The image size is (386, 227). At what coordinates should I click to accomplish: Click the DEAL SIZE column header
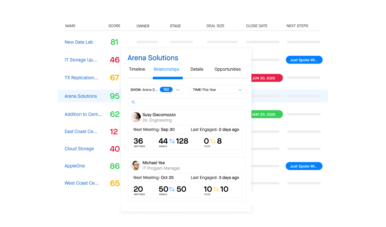pyautogui.click(x=215, y=26)
